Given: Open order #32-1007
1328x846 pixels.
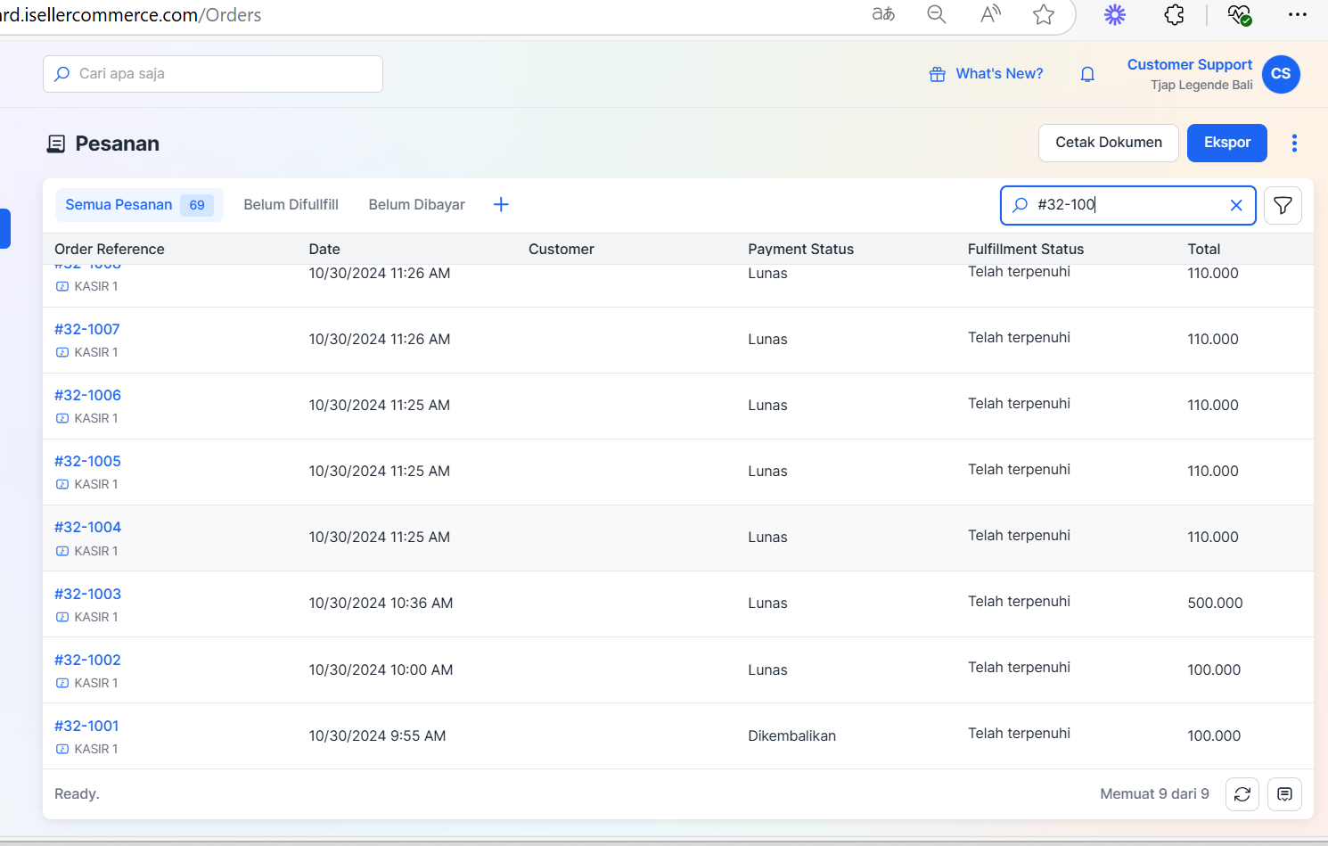Looking at the screenshot, I should 87,329.
